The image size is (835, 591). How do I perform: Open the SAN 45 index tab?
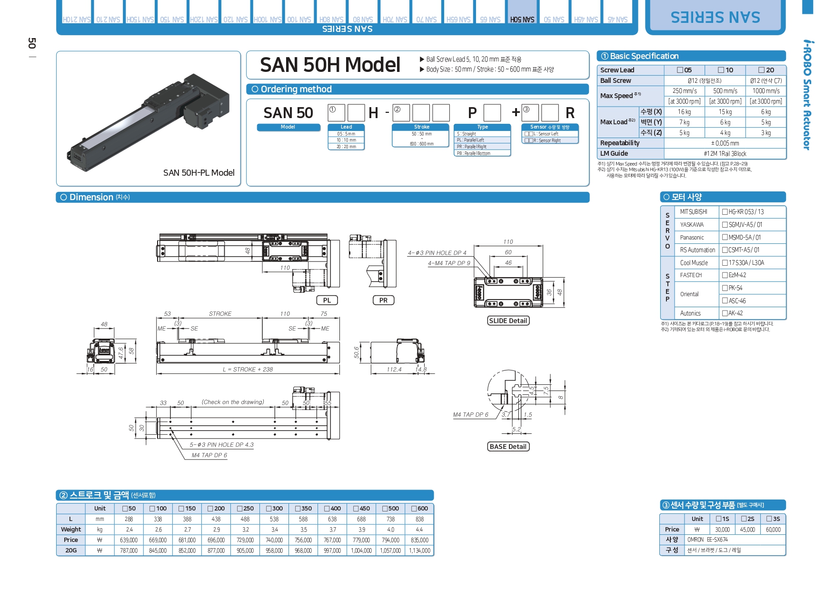(x=617, y=12)
